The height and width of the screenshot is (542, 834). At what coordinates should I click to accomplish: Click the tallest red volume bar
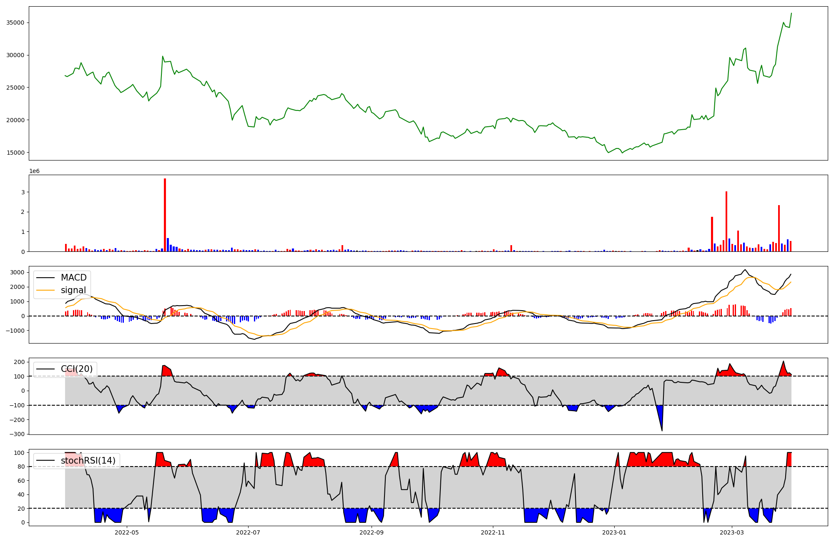point(165,215)
